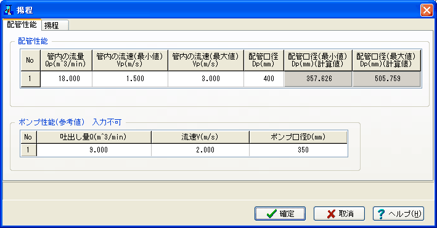Click pump velocity value 2.000

click(200, 150)
